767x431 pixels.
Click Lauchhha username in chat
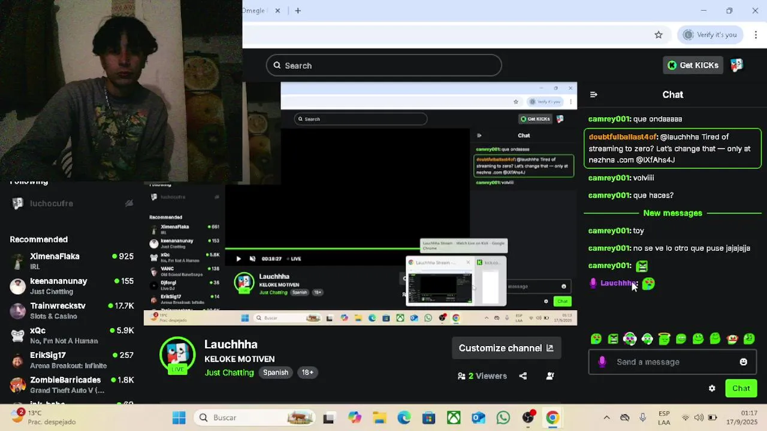(619, 283)
